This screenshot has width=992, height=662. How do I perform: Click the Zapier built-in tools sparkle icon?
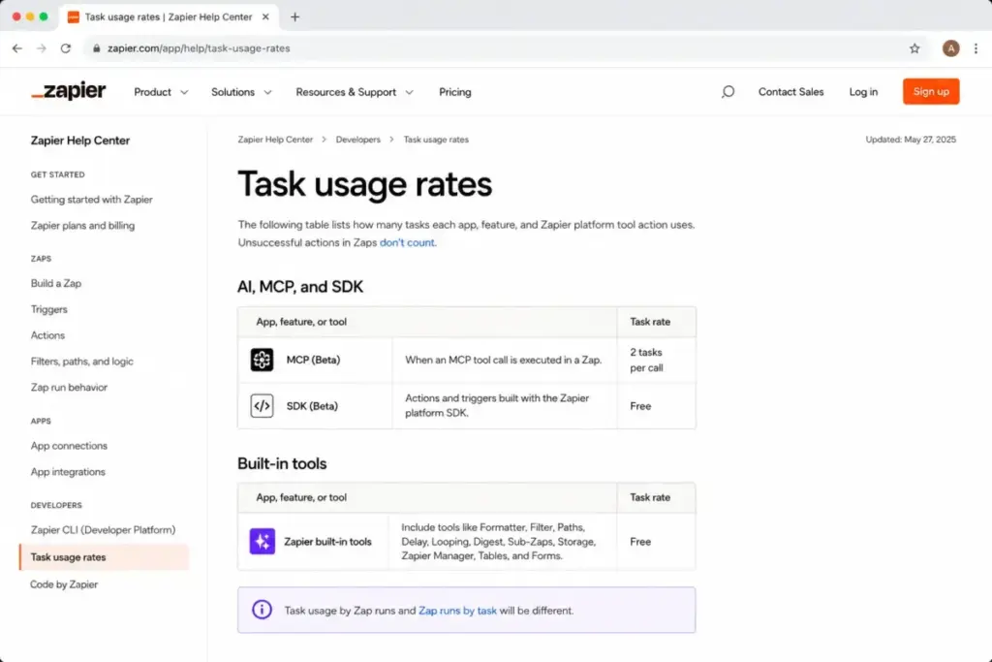[x=262, y=541]
